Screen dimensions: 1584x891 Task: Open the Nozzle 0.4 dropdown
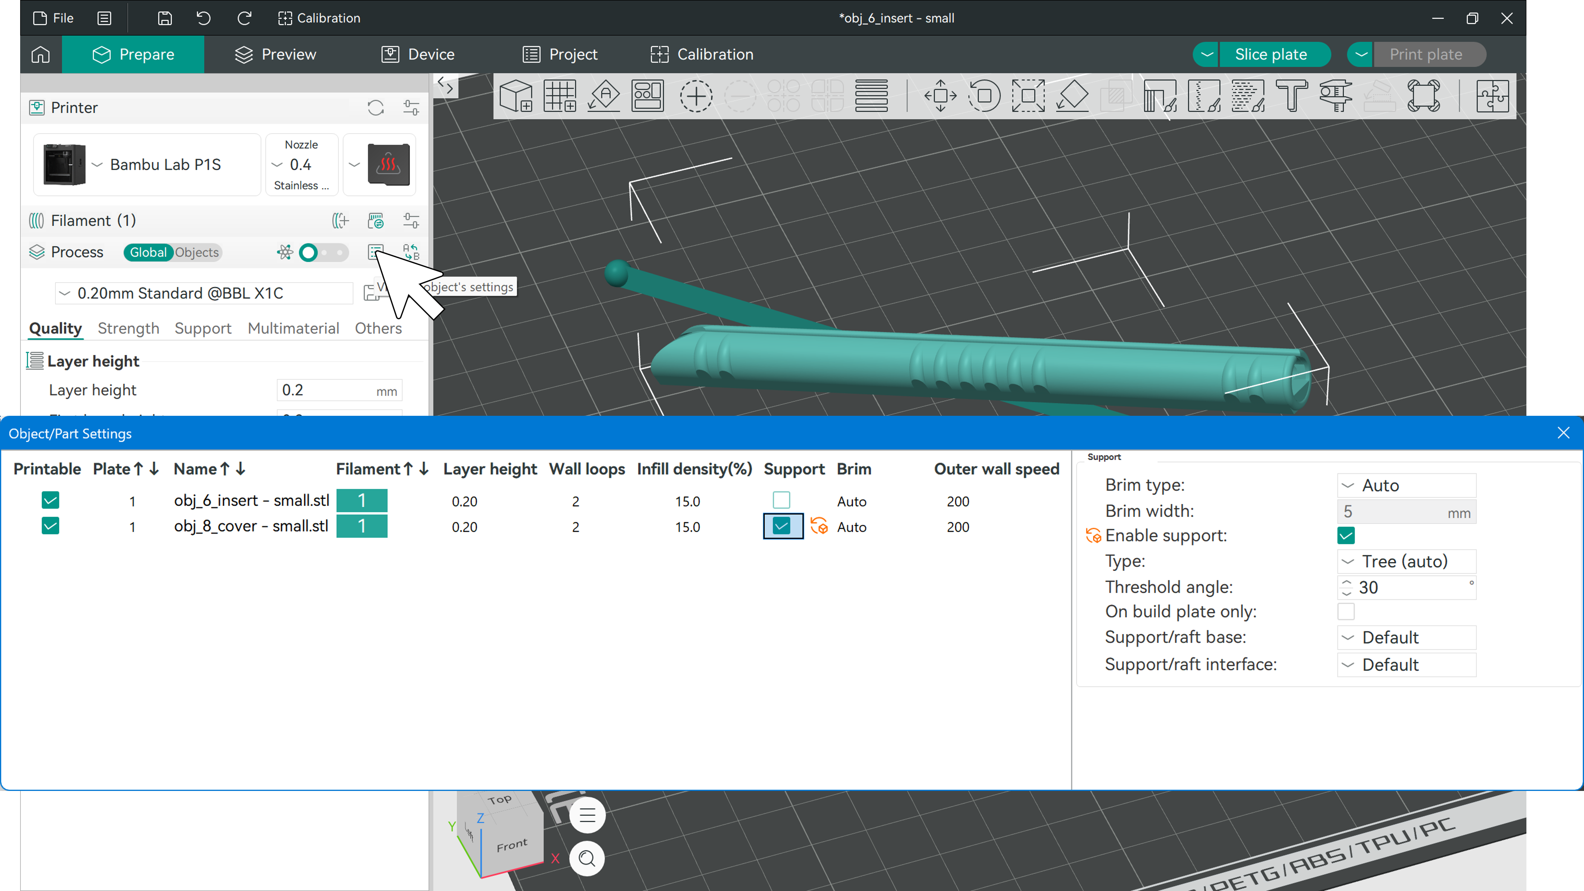tap(301, 164)
